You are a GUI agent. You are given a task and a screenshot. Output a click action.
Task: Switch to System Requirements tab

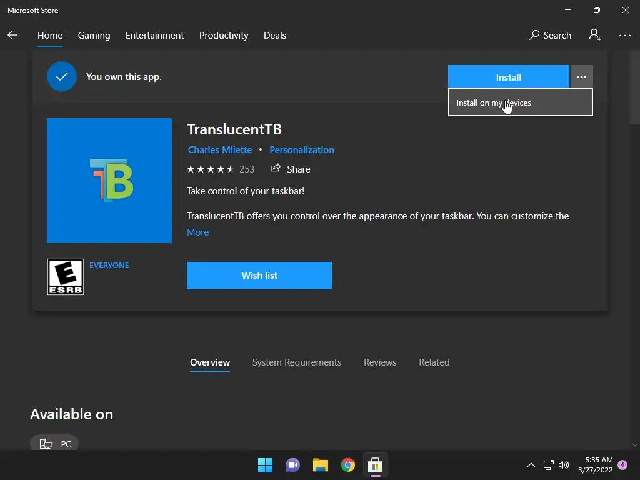(x=297, y=362)
